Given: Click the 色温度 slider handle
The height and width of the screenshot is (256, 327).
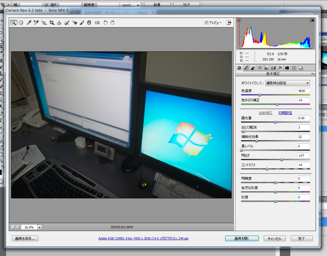Looking at the screenshot, I should 259,95.
